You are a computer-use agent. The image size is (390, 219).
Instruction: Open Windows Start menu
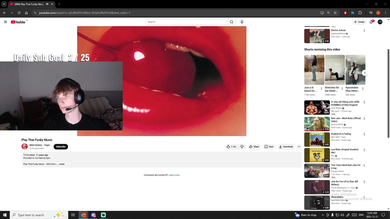point(5,215)
